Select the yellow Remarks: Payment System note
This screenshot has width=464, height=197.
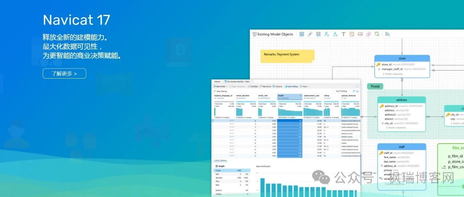click(287, 56)
